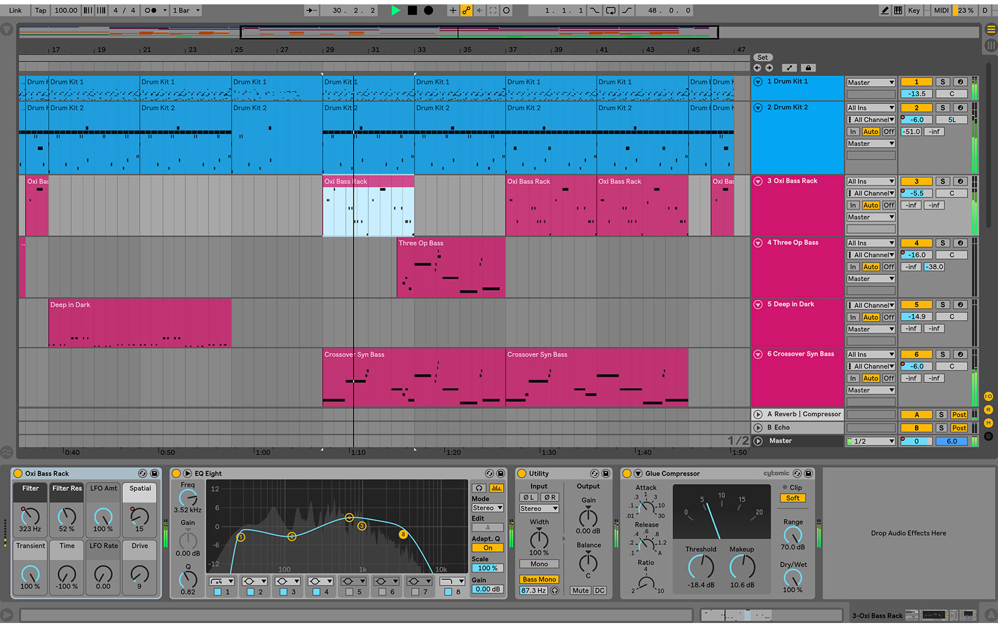Click MIDI map mode switch
Image resolution: width=998 pixels, height=628 pixels.
pyautogui.click(x=941, y=11)
